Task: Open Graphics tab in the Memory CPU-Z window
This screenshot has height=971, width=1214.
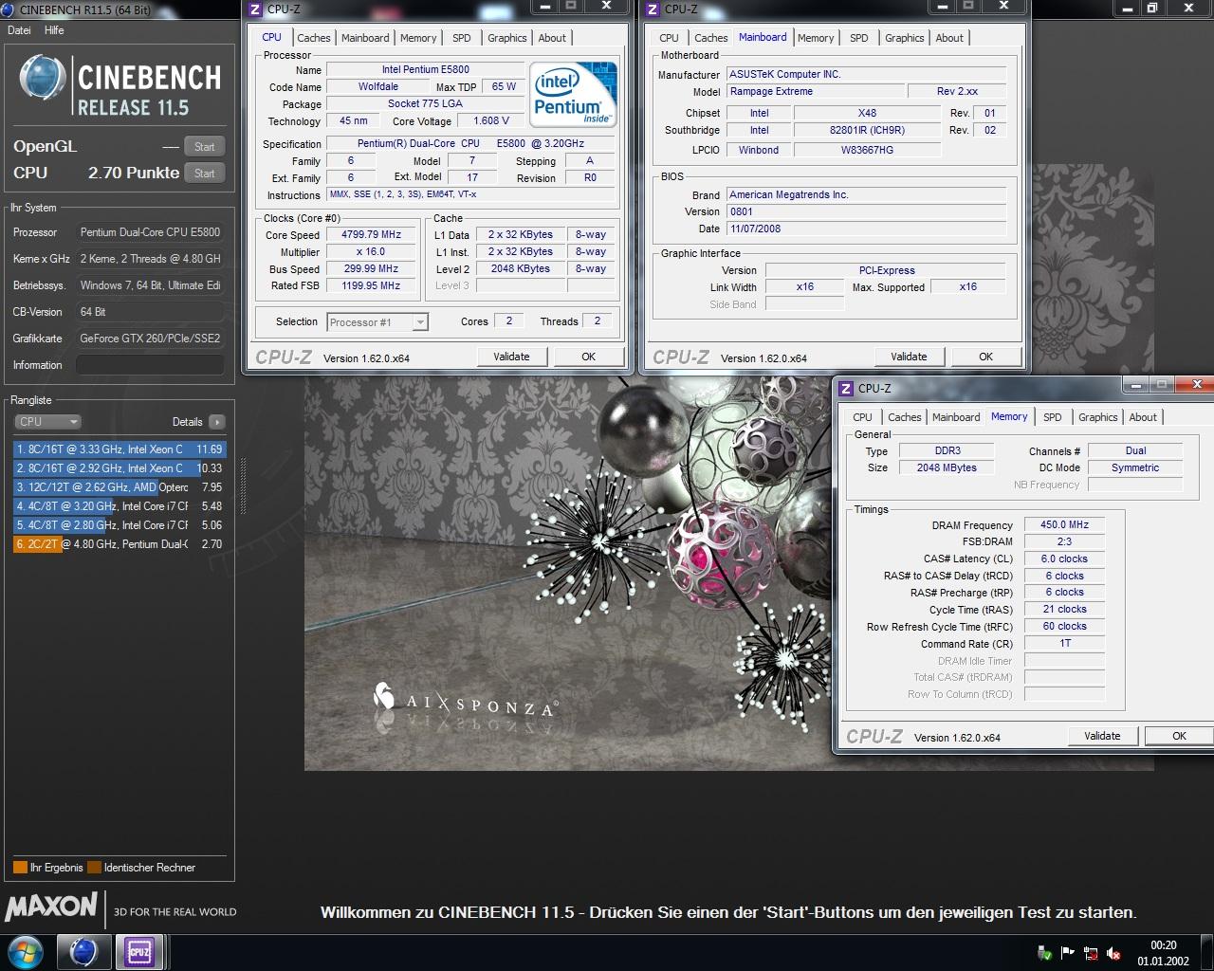Action: (x=1098, y=417)
